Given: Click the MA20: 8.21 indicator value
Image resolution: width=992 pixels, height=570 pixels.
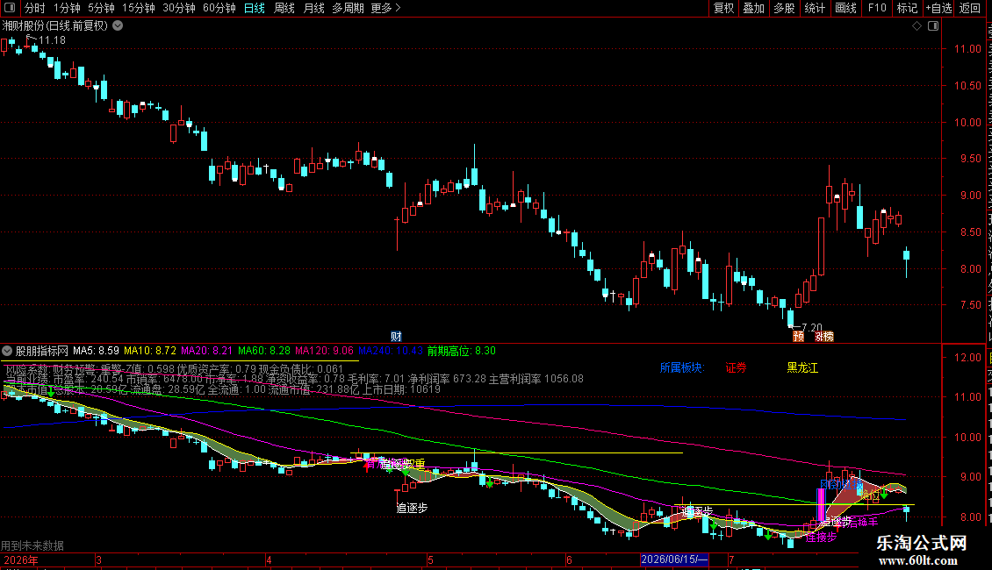Looking at the screenshot, I should [207, 351].
